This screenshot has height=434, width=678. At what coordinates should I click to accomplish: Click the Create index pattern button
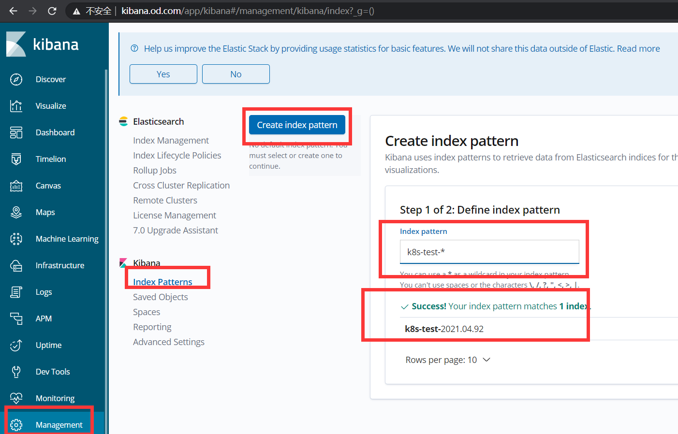[297, 125]
